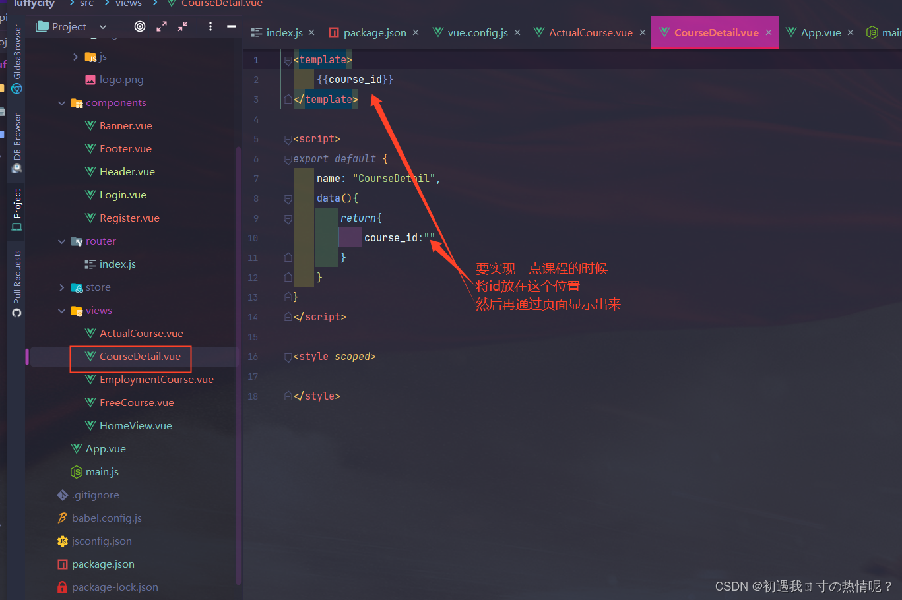Hide the Project tool window

coord(232,26)
